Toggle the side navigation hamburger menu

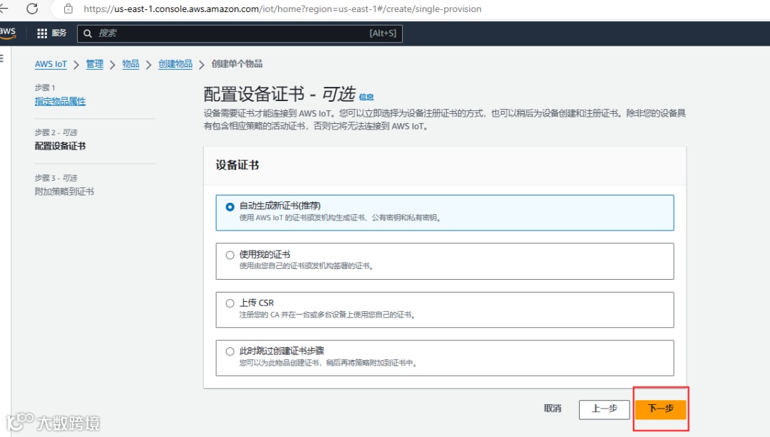pos(2,58)
